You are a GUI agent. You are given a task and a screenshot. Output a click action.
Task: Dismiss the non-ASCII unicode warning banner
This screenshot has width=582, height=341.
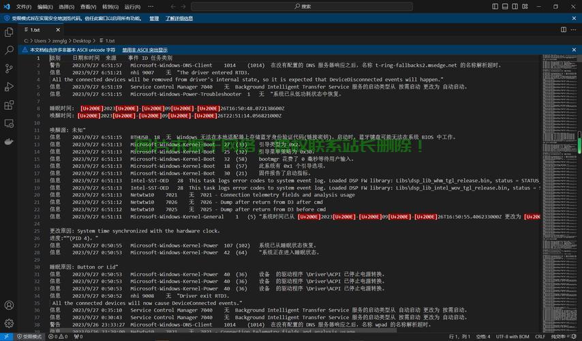574,50
